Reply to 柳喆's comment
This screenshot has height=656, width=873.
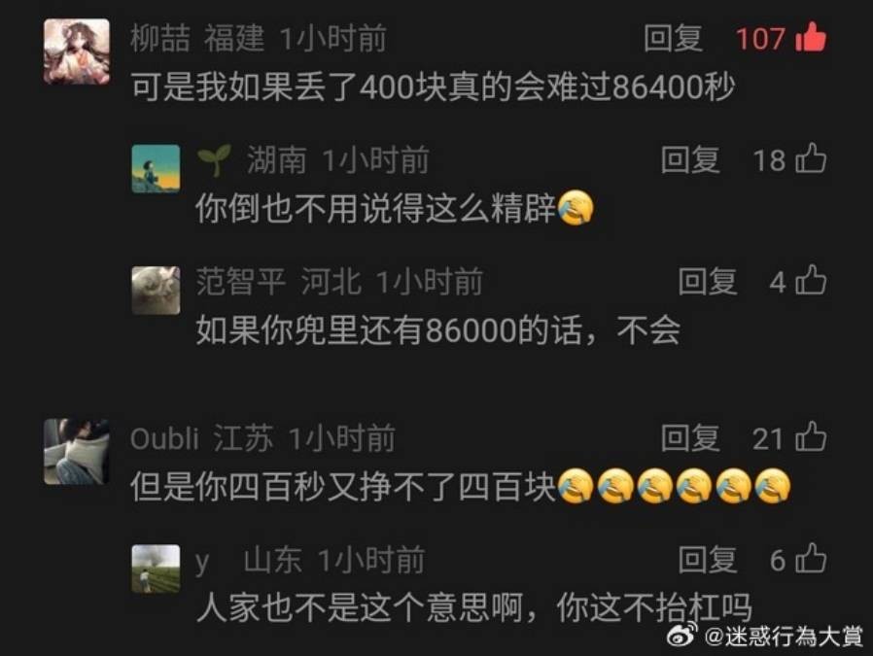pyautogui.click(x=673, y=39)
